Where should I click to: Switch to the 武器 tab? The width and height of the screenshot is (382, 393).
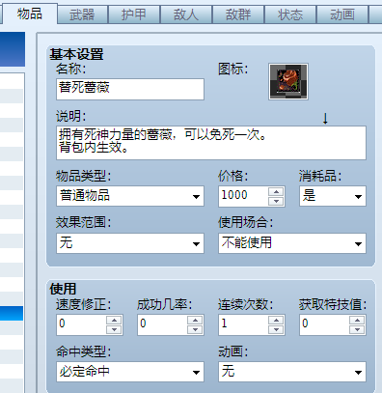[82, 14]
